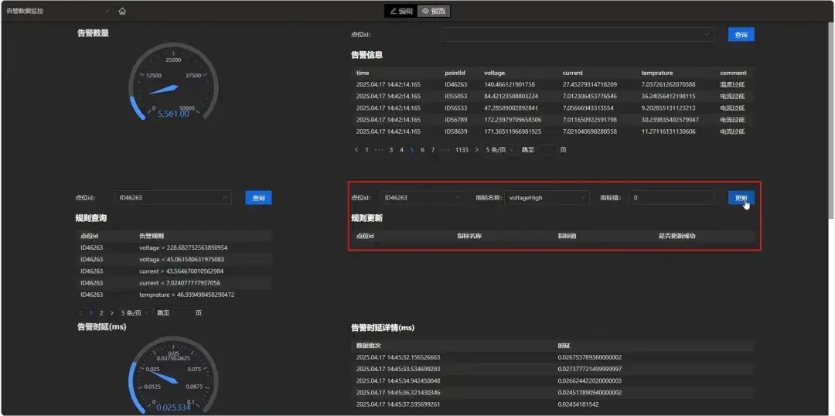This screenshot has height=416, width=835.
Task: Click rule current > 43.564670010562984
Action: point(183,271)
